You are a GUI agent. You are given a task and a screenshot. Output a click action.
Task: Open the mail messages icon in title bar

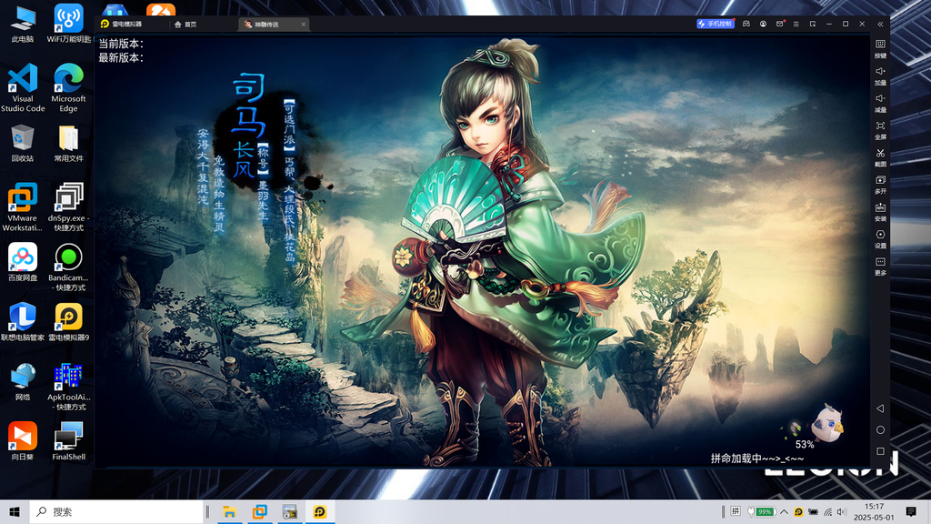(779, 24)
